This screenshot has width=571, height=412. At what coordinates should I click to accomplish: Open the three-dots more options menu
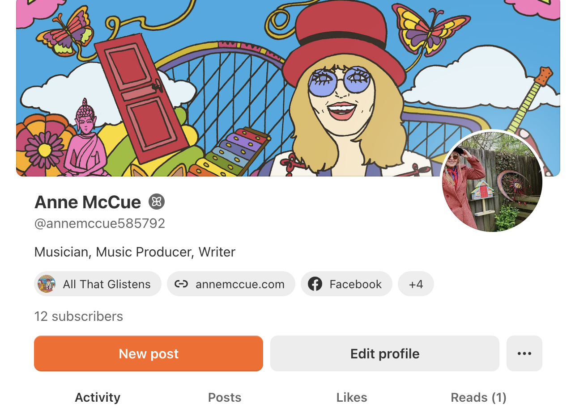click(524, 353)
